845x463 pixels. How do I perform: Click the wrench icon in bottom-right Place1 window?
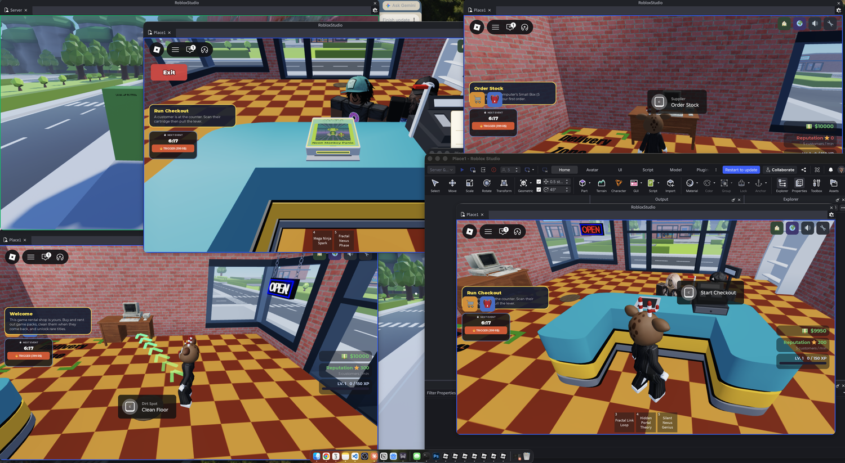pos(823,228)
